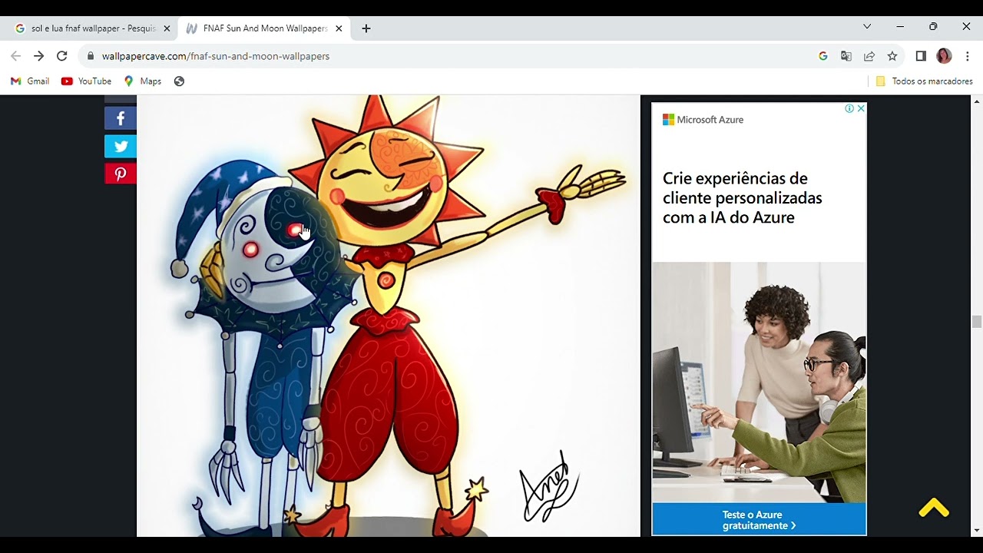Click the Azure ad headline text

(743, 198)
